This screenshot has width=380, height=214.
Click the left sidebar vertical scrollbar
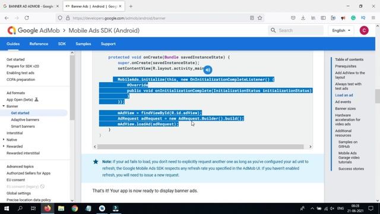pyautogui.click(x=72, y=87)
